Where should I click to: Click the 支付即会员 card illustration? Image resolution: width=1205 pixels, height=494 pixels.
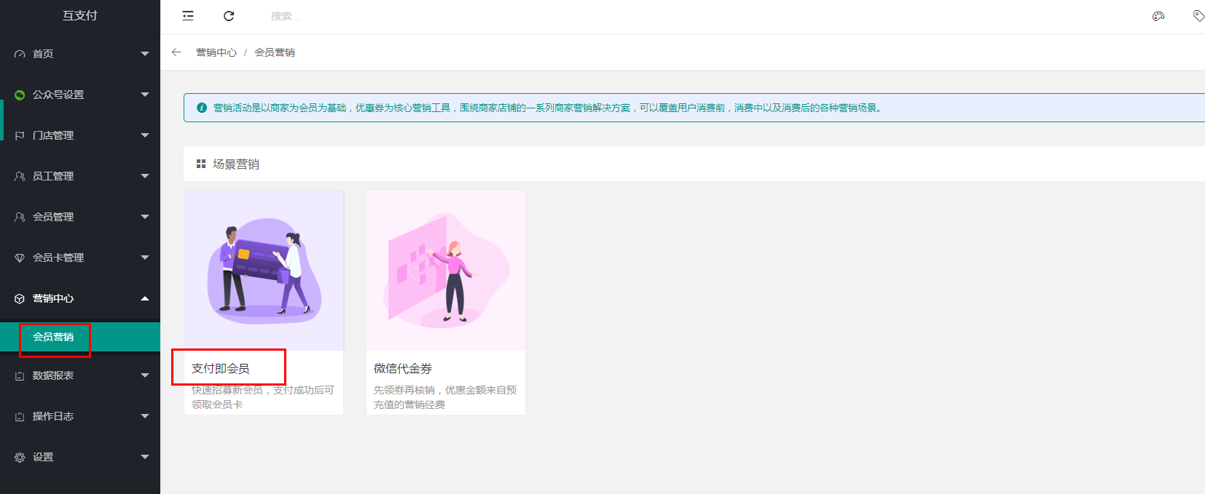point(264,271)
